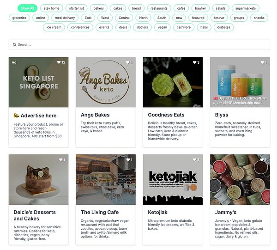
Task: Filter by stay home tag
Action: (51, 8)
